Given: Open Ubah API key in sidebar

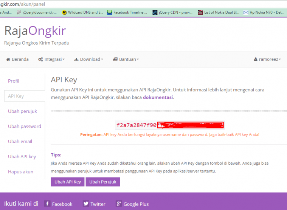Looking at the screenshot, I should pos(22,157).
